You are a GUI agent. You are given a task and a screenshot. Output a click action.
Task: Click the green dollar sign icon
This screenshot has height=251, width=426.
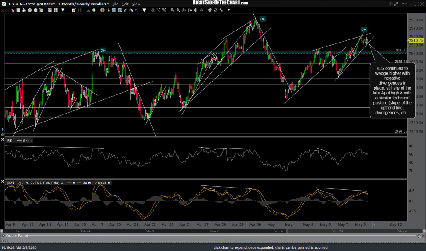pyautogui.click(x=94, y=10)
